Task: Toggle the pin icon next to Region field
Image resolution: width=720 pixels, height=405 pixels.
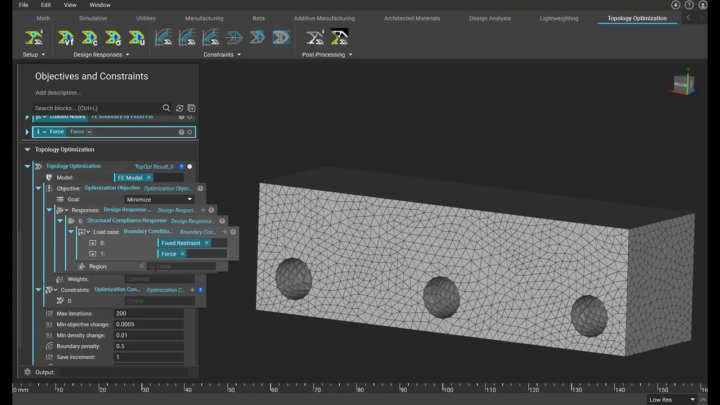Action: [x=142, y=266]
